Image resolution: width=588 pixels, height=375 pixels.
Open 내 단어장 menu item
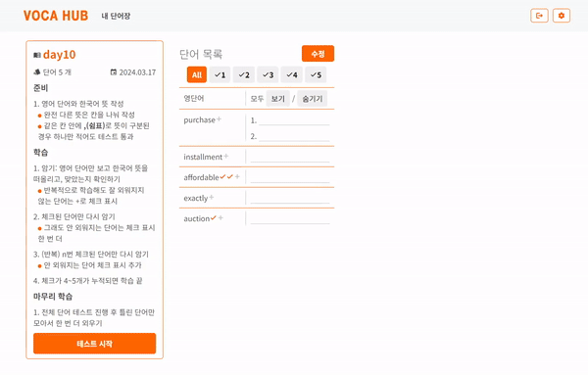click(x=116, y=16)
